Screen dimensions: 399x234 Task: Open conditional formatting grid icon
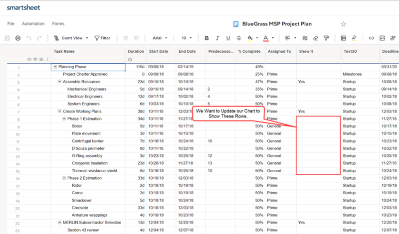pos(343,38)
